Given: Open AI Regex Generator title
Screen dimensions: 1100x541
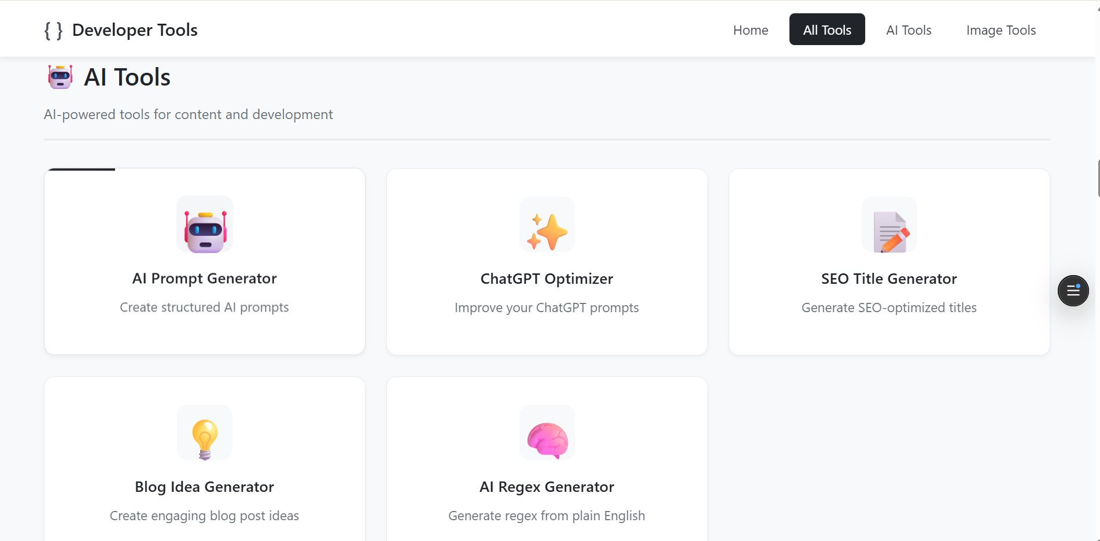Looking at the screenshot, I should pos(547,487).
